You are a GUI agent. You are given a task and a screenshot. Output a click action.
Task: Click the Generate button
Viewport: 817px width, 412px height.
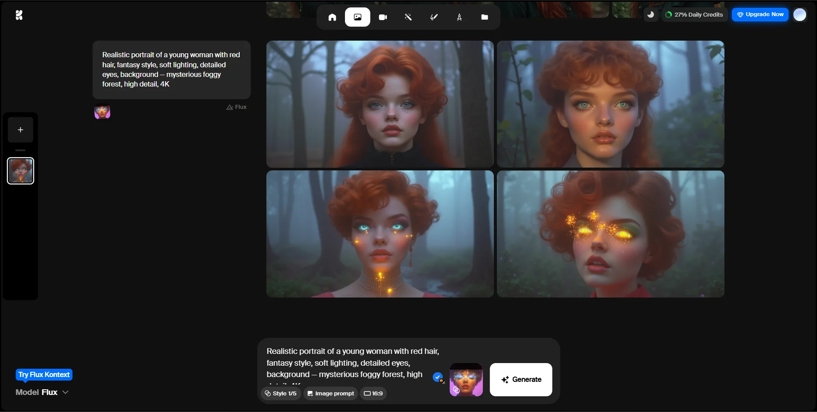point(521,380)
